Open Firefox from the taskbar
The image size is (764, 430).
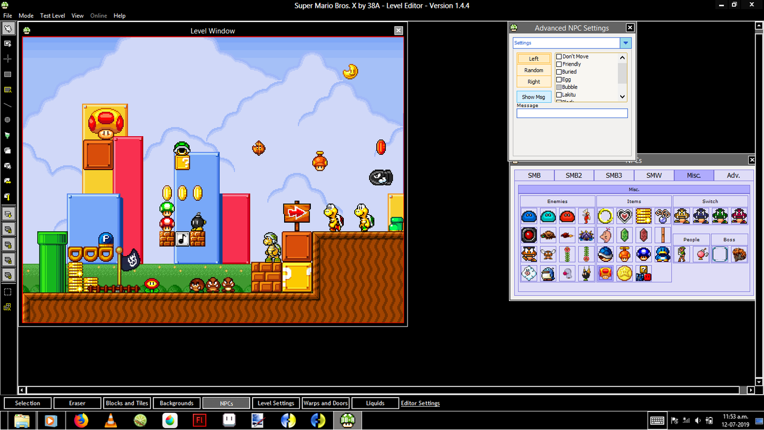(x=81, y=420)
